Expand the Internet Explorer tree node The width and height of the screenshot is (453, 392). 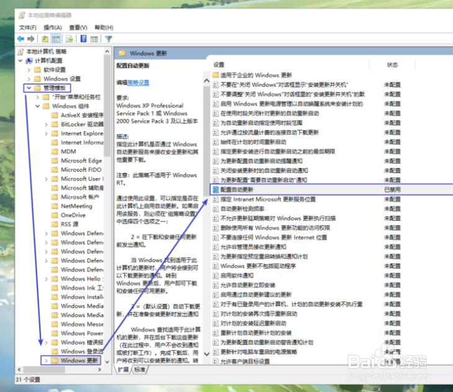tap(46, 133)
